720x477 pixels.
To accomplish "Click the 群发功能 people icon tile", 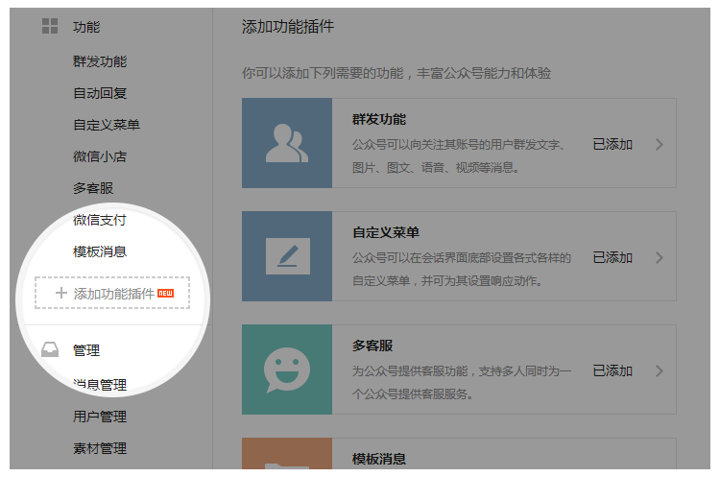I will coord(287,143).
